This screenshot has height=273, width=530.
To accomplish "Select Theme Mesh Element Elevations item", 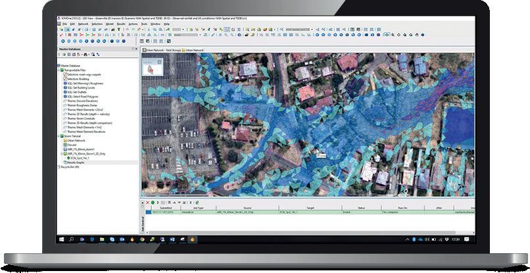I will click(x=85, y=132).
